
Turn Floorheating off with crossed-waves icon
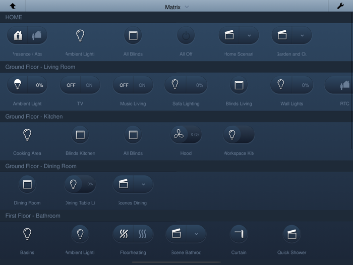(124, 234)
